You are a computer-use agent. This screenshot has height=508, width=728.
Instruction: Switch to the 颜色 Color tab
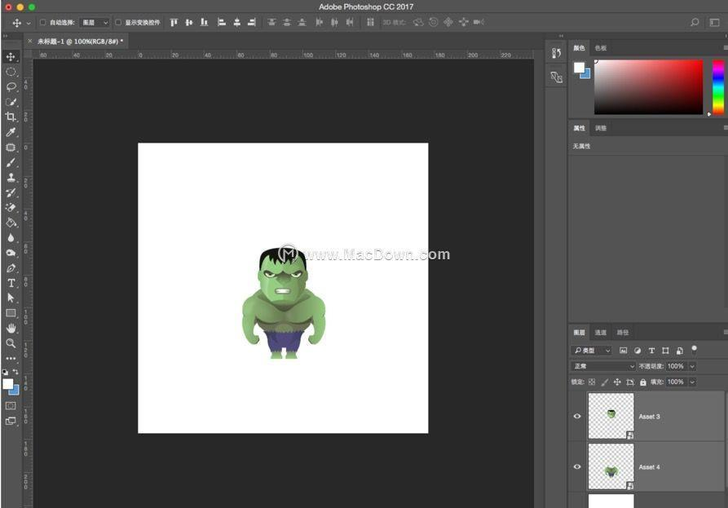pos(579,48)
